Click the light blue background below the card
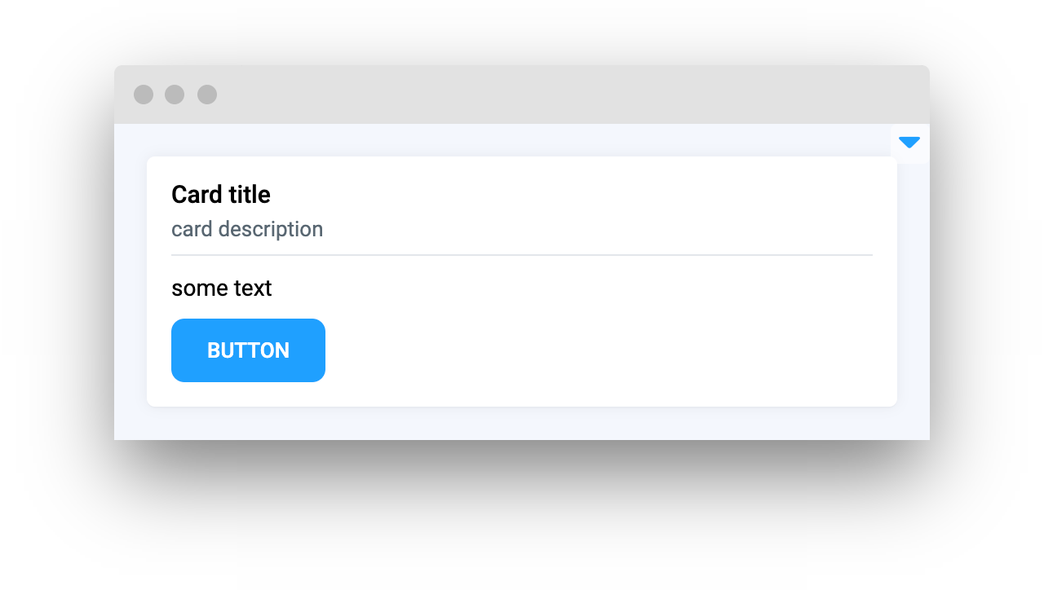Viewport: 1044px width, 603px height. (522, 424)
